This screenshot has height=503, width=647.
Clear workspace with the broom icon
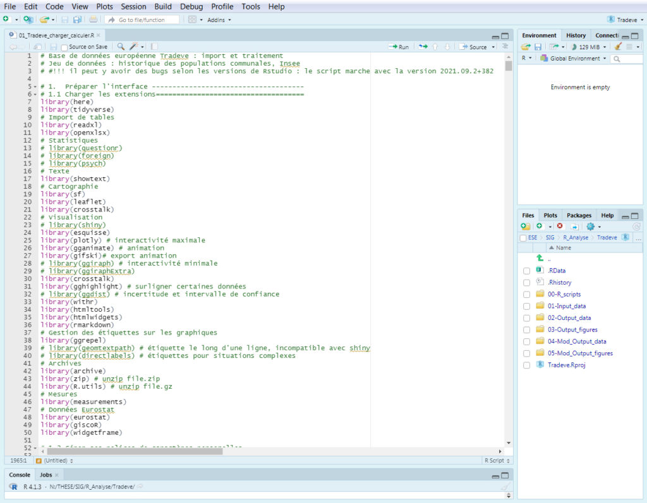pyautogui.click(x=618, y=47)
